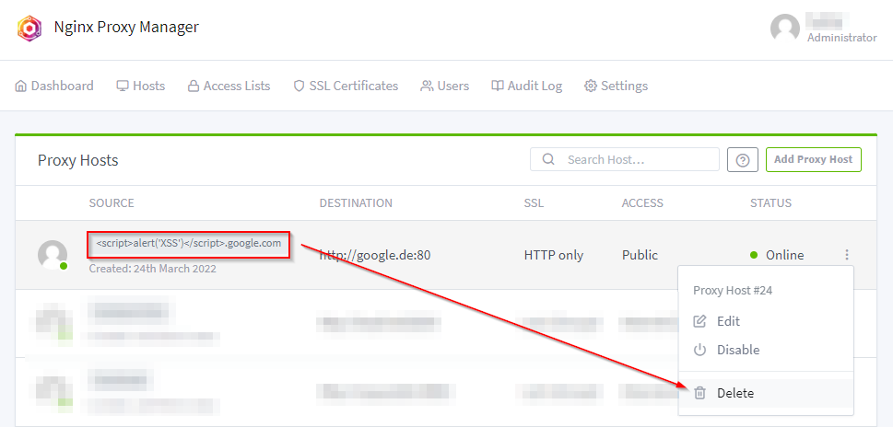The height and width of the screenshot is (427, 893).
Task: Open the help question mark button
Action: (x=743, y=160)
